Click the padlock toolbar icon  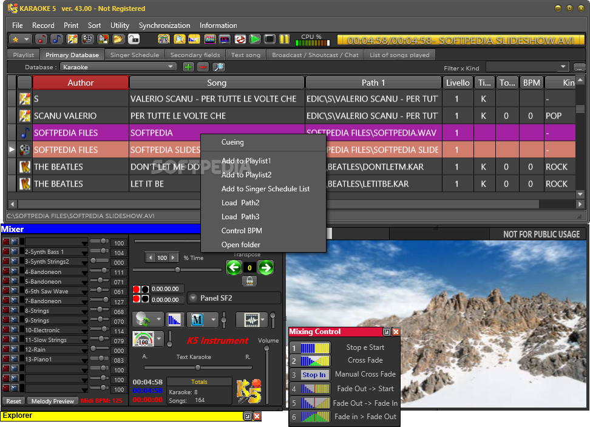134,39
